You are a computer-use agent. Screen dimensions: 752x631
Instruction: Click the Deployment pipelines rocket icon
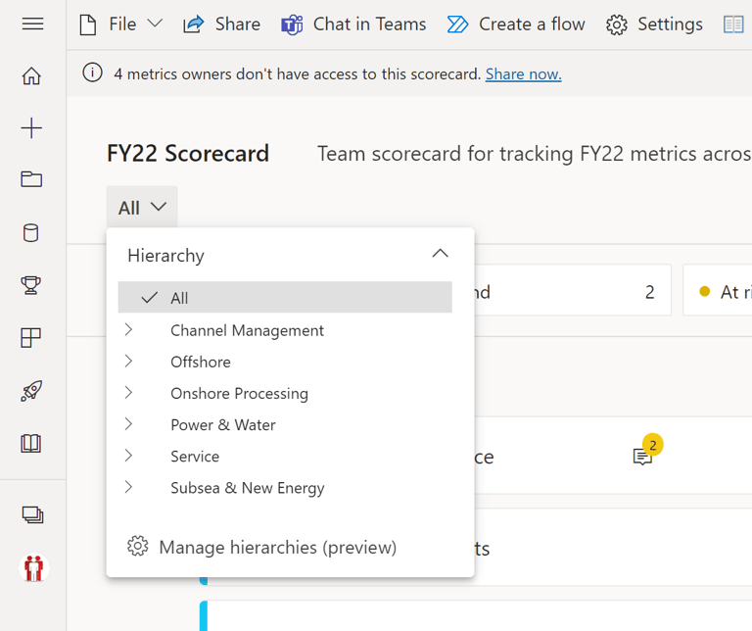tap(31, 391)
